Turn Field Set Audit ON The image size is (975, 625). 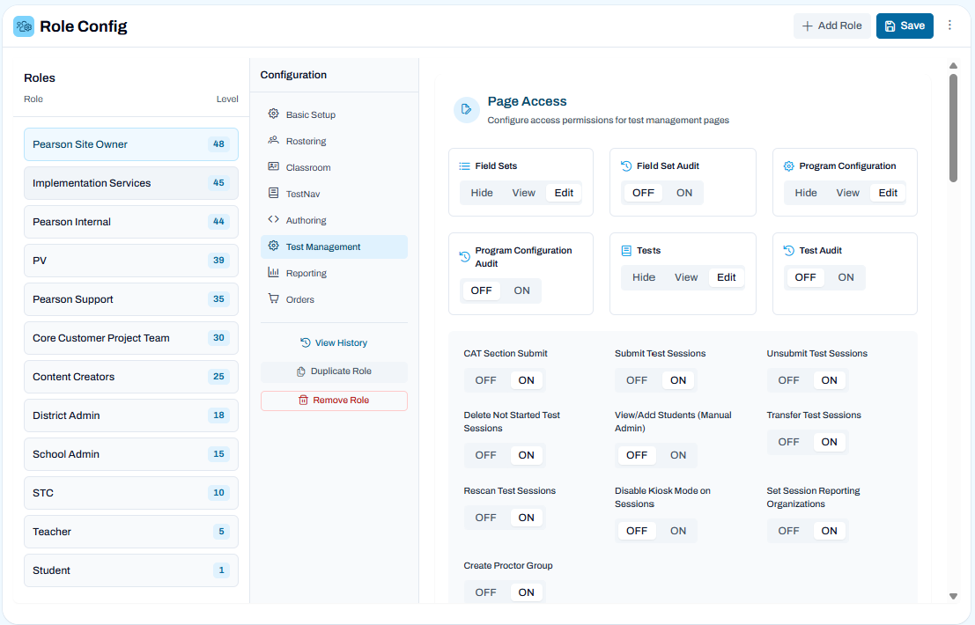[x=684, y=193]
